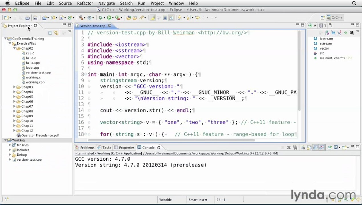Click the Spotlight search magnifier icon
Image resolution: width=362 pixels, height=205 pixels.
coord(354,3)
